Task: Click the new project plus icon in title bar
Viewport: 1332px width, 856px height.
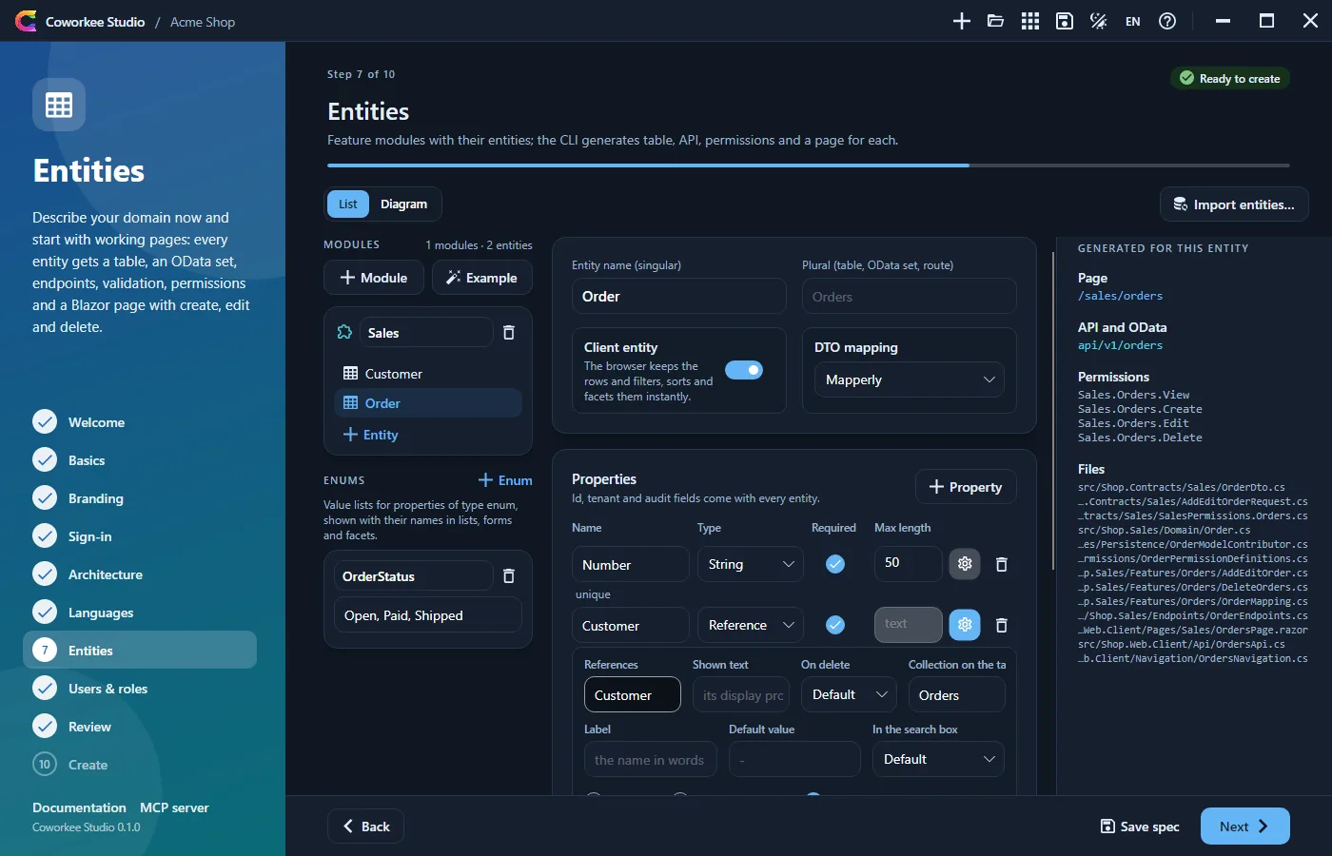Action: tap(962, 21)
